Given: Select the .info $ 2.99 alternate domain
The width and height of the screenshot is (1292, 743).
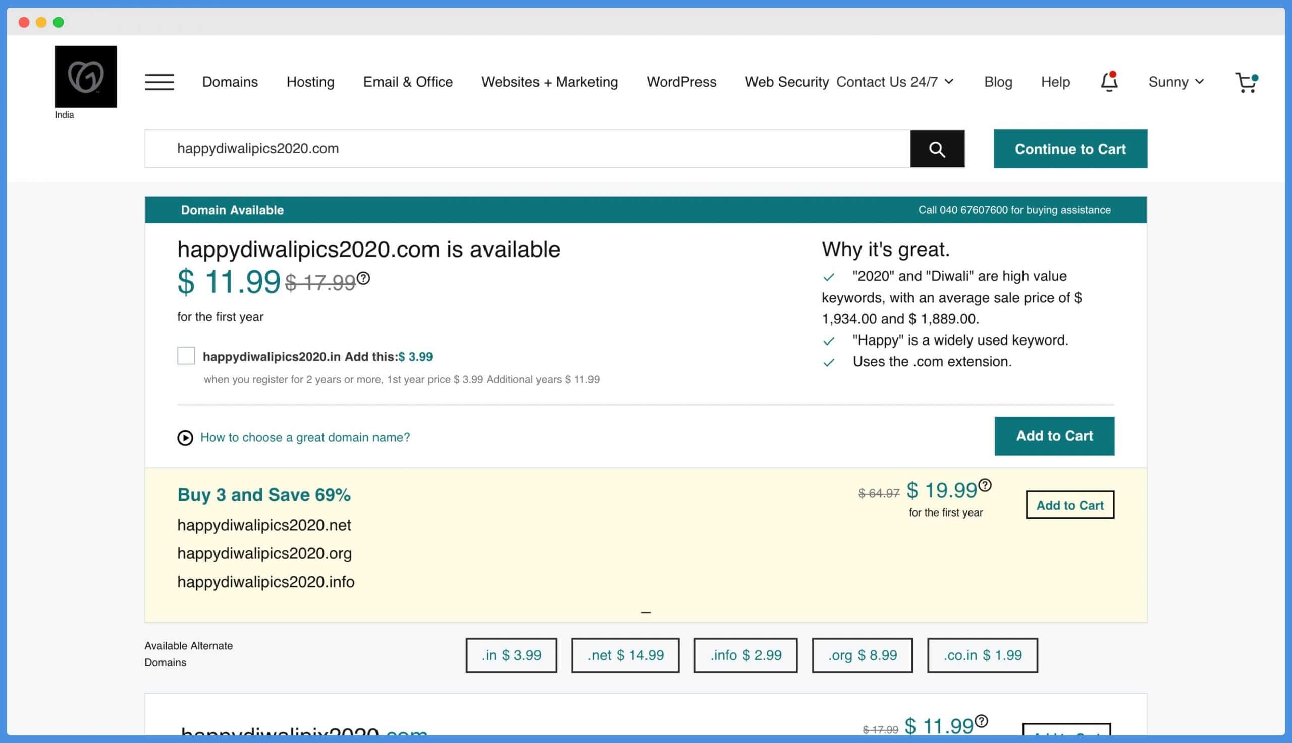Looking at the screenshot, I should [745, 655].
